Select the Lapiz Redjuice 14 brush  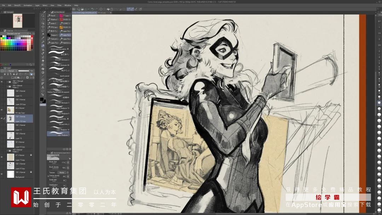point(59,129)
